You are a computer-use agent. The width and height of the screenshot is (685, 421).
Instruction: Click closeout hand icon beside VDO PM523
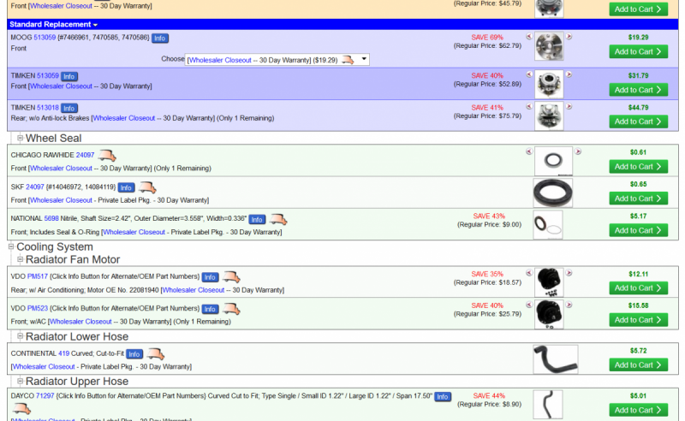[x=231, y=309]
